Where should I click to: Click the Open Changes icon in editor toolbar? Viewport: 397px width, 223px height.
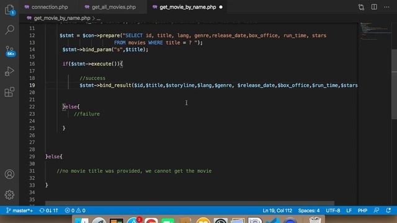click(x=361, y=7)
